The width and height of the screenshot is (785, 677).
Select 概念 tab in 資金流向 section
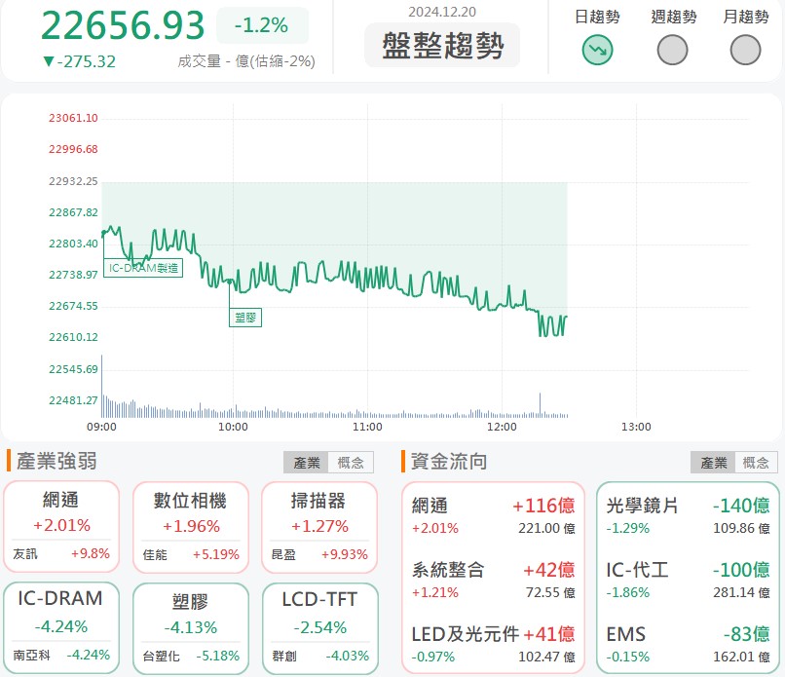(756, 462)
